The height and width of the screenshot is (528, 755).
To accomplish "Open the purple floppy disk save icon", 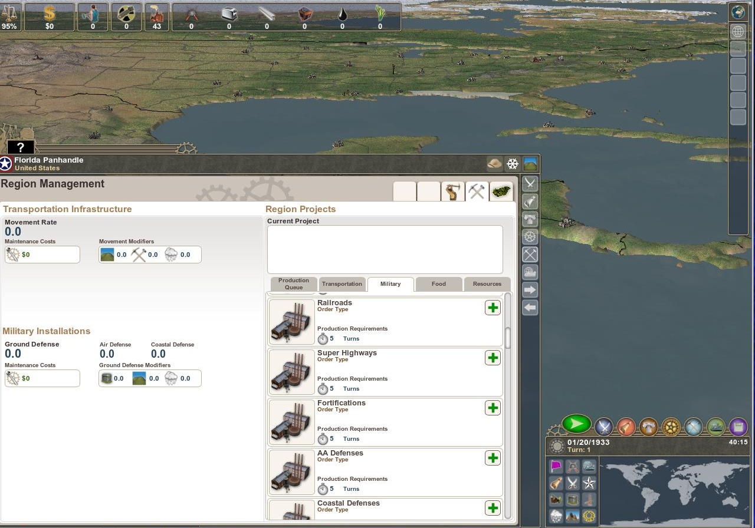I will coord(738,426).
